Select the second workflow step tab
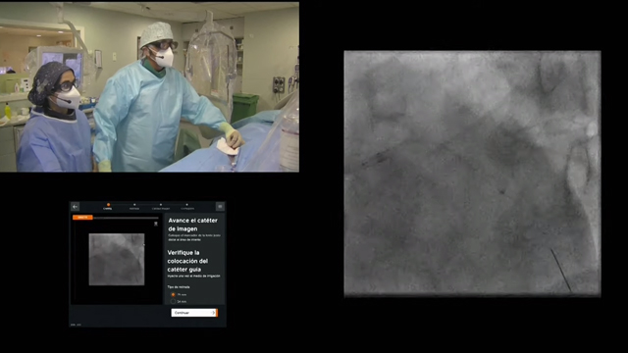The height and width of the screenshot is (353, 628). (134, 207)
